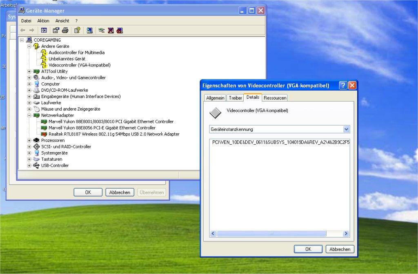Open the Geräteinstanzkennung property dropdown
Viewport: 418px width, 274px height.
point(346,129)
